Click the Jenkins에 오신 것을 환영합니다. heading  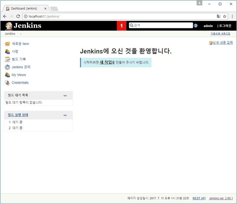coord(126,51)
